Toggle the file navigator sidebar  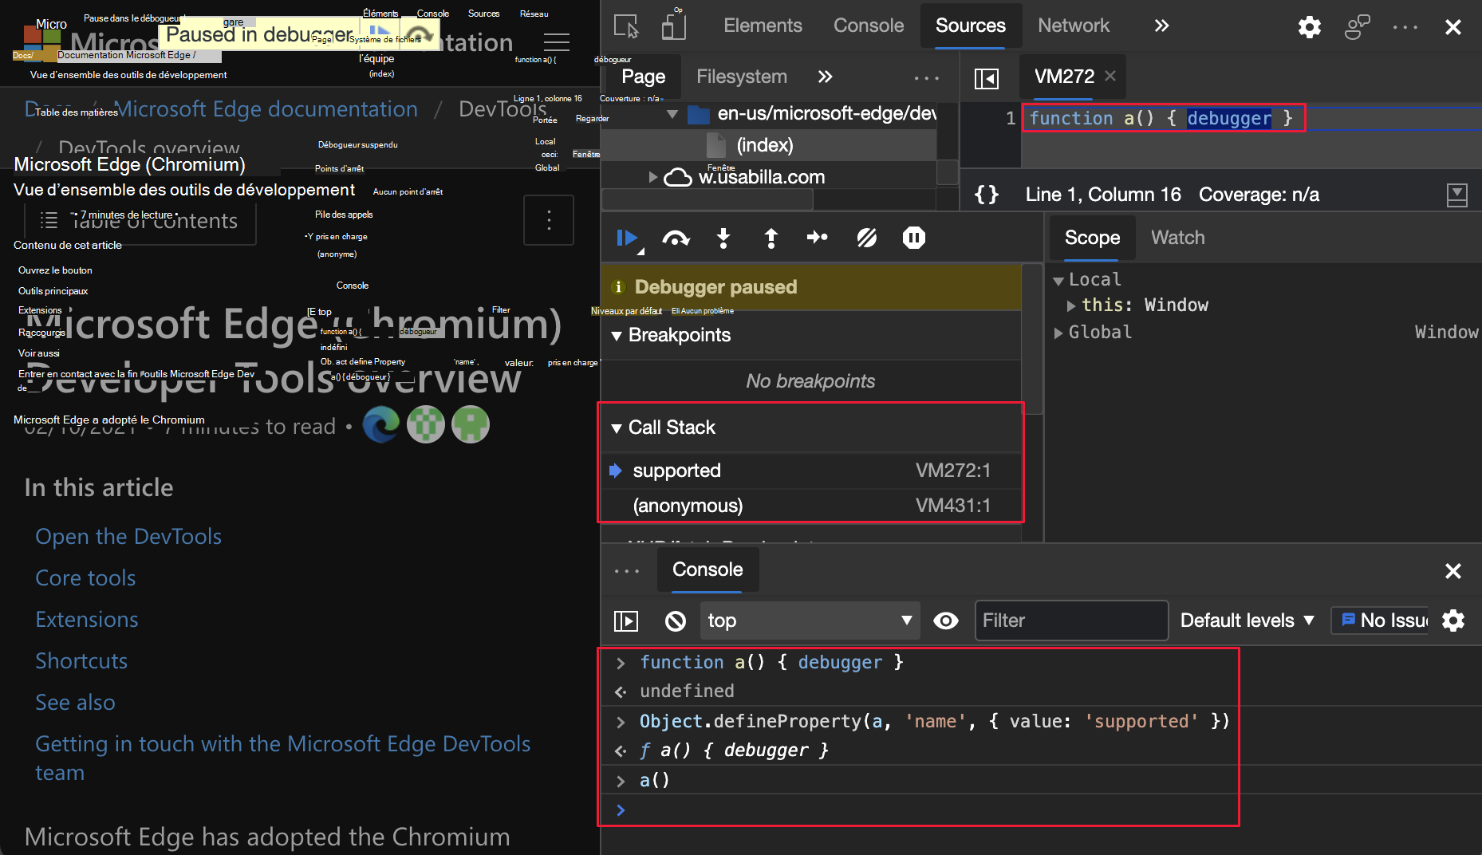986,77
